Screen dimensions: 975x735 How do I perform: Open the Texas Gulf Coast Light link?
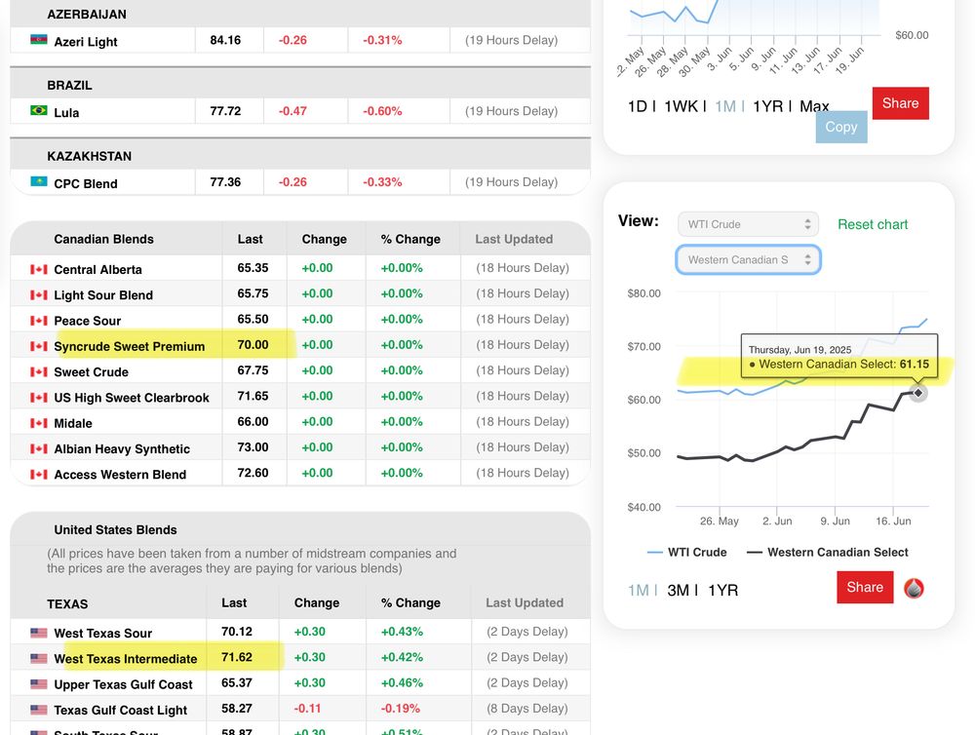pos(121,710)
